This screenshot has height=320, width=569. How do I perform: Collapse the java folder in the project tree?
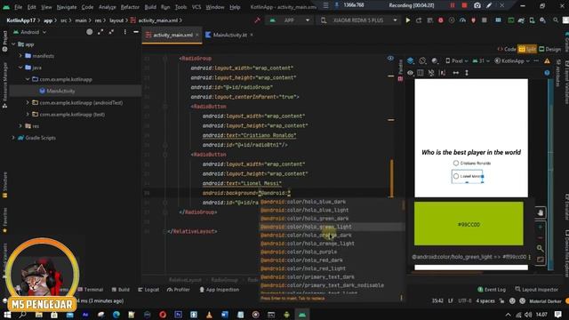click(20, 68)
